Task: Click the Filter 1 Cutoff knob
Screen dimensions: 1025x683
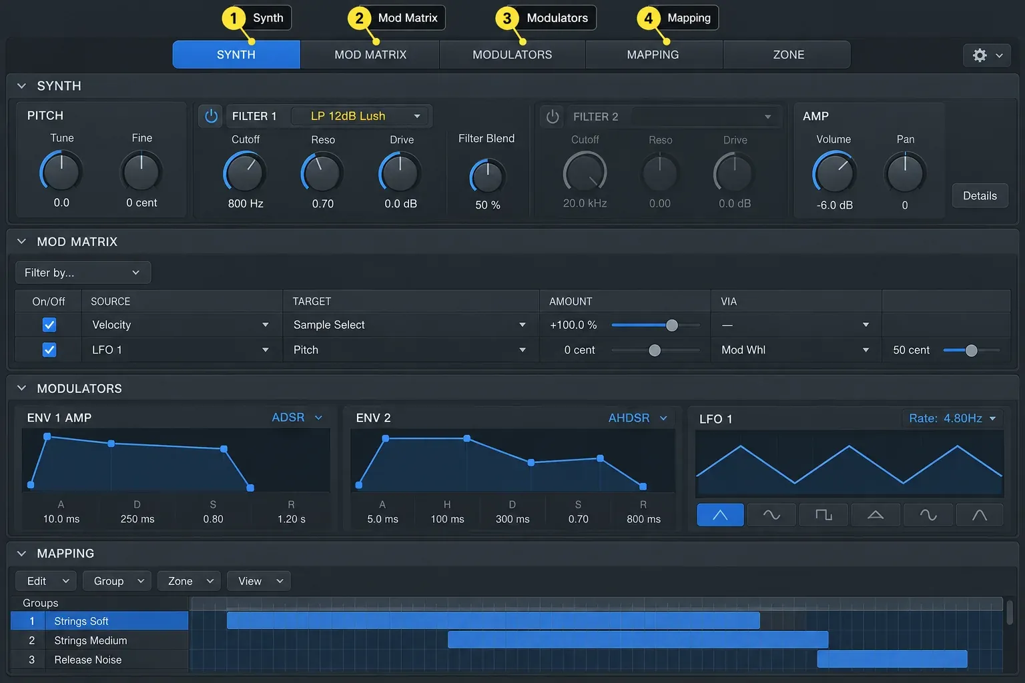Action: pyautogui.click(x=245, y=173)
